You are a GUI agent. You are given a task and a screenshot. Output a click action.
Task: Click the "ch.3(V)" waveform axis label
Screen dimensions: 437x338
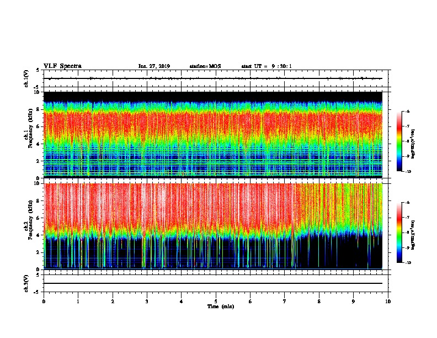click(x=26, y=283)
